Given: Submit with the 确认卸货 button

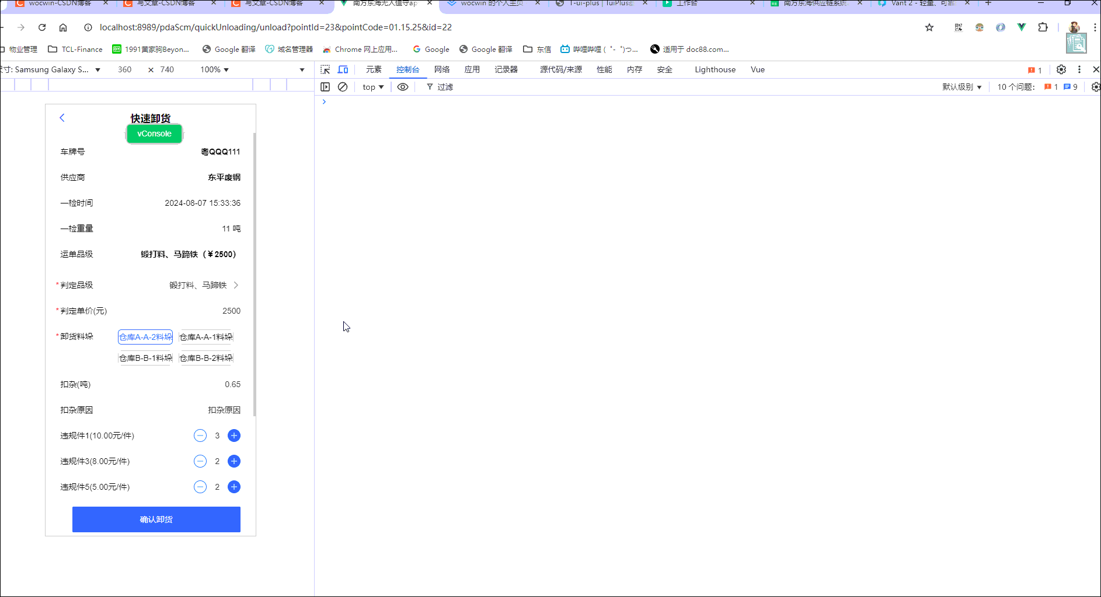Looking at the screenshot, I should tap(156, 519).
